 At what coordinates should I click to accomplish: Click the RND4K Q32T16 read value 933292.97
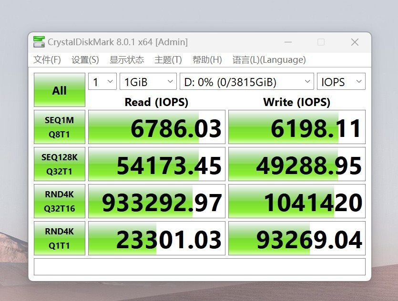157,201
